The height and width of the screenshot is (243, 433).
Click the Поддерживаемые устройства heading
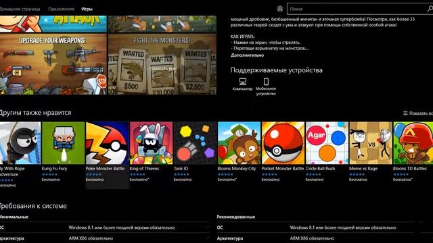[x=277, y=70]
